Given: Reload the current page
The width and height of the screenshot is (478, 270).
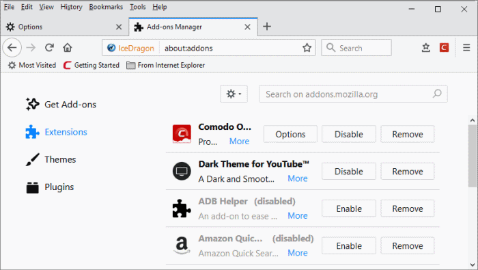Looking at the screenshot, I should 49,48.
